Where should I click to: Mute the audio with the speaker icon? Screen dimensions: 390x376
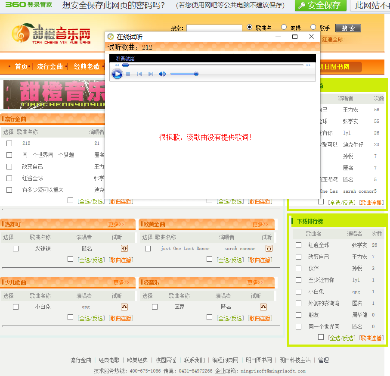click(162, 74)
